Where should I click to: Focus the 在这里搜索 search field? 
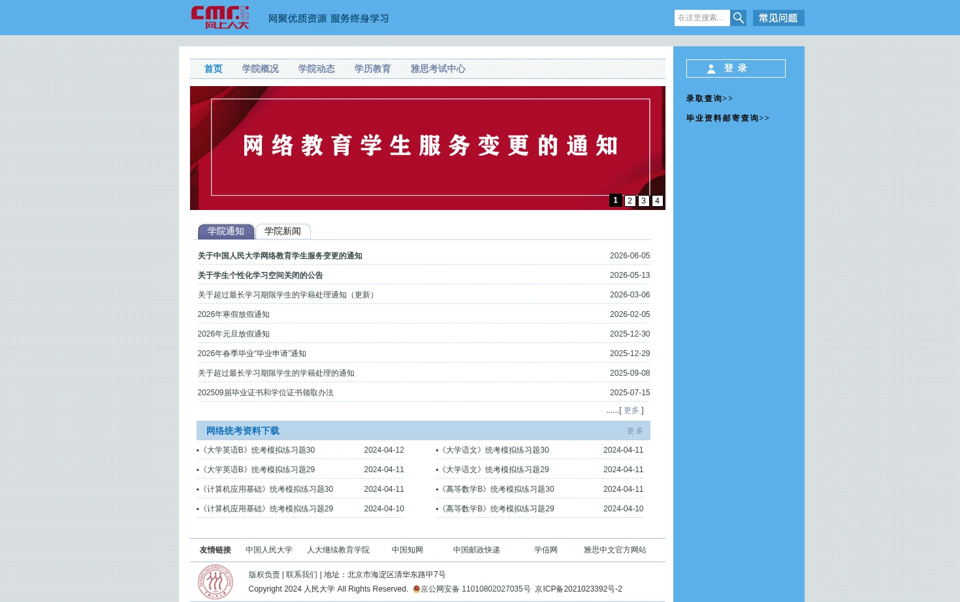point(702,18)
